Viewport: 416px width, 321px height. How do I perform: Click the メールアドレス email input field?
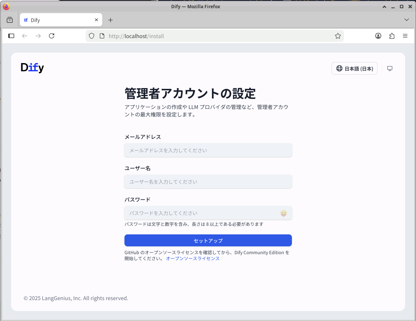point(208,150)
